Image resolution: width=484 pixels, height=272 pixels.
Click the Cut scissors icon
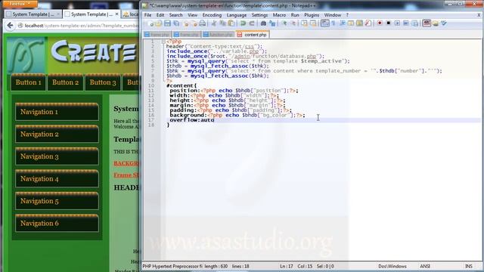pos(213,23)
